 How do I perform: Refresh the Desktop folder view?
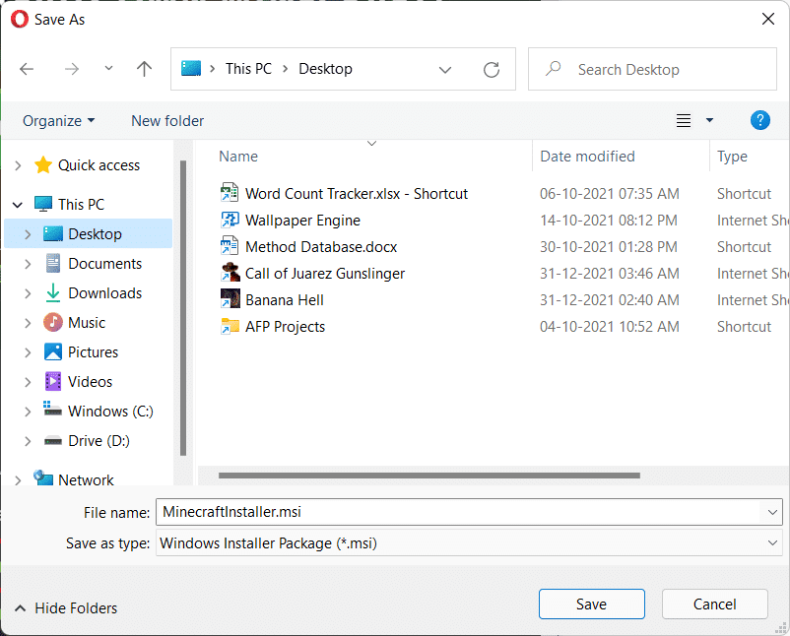(x=492, y=68)
